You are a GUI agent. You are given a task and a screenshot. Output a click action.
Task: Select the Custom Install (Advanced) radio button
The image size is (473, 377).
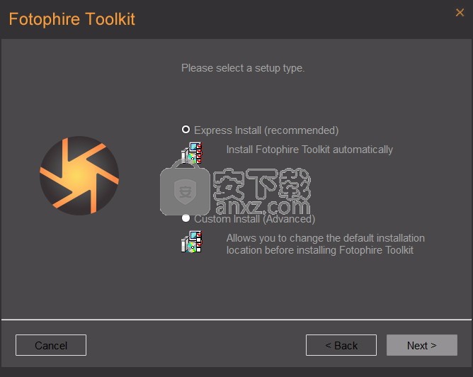pyautogui.click(x=186, y=218)
